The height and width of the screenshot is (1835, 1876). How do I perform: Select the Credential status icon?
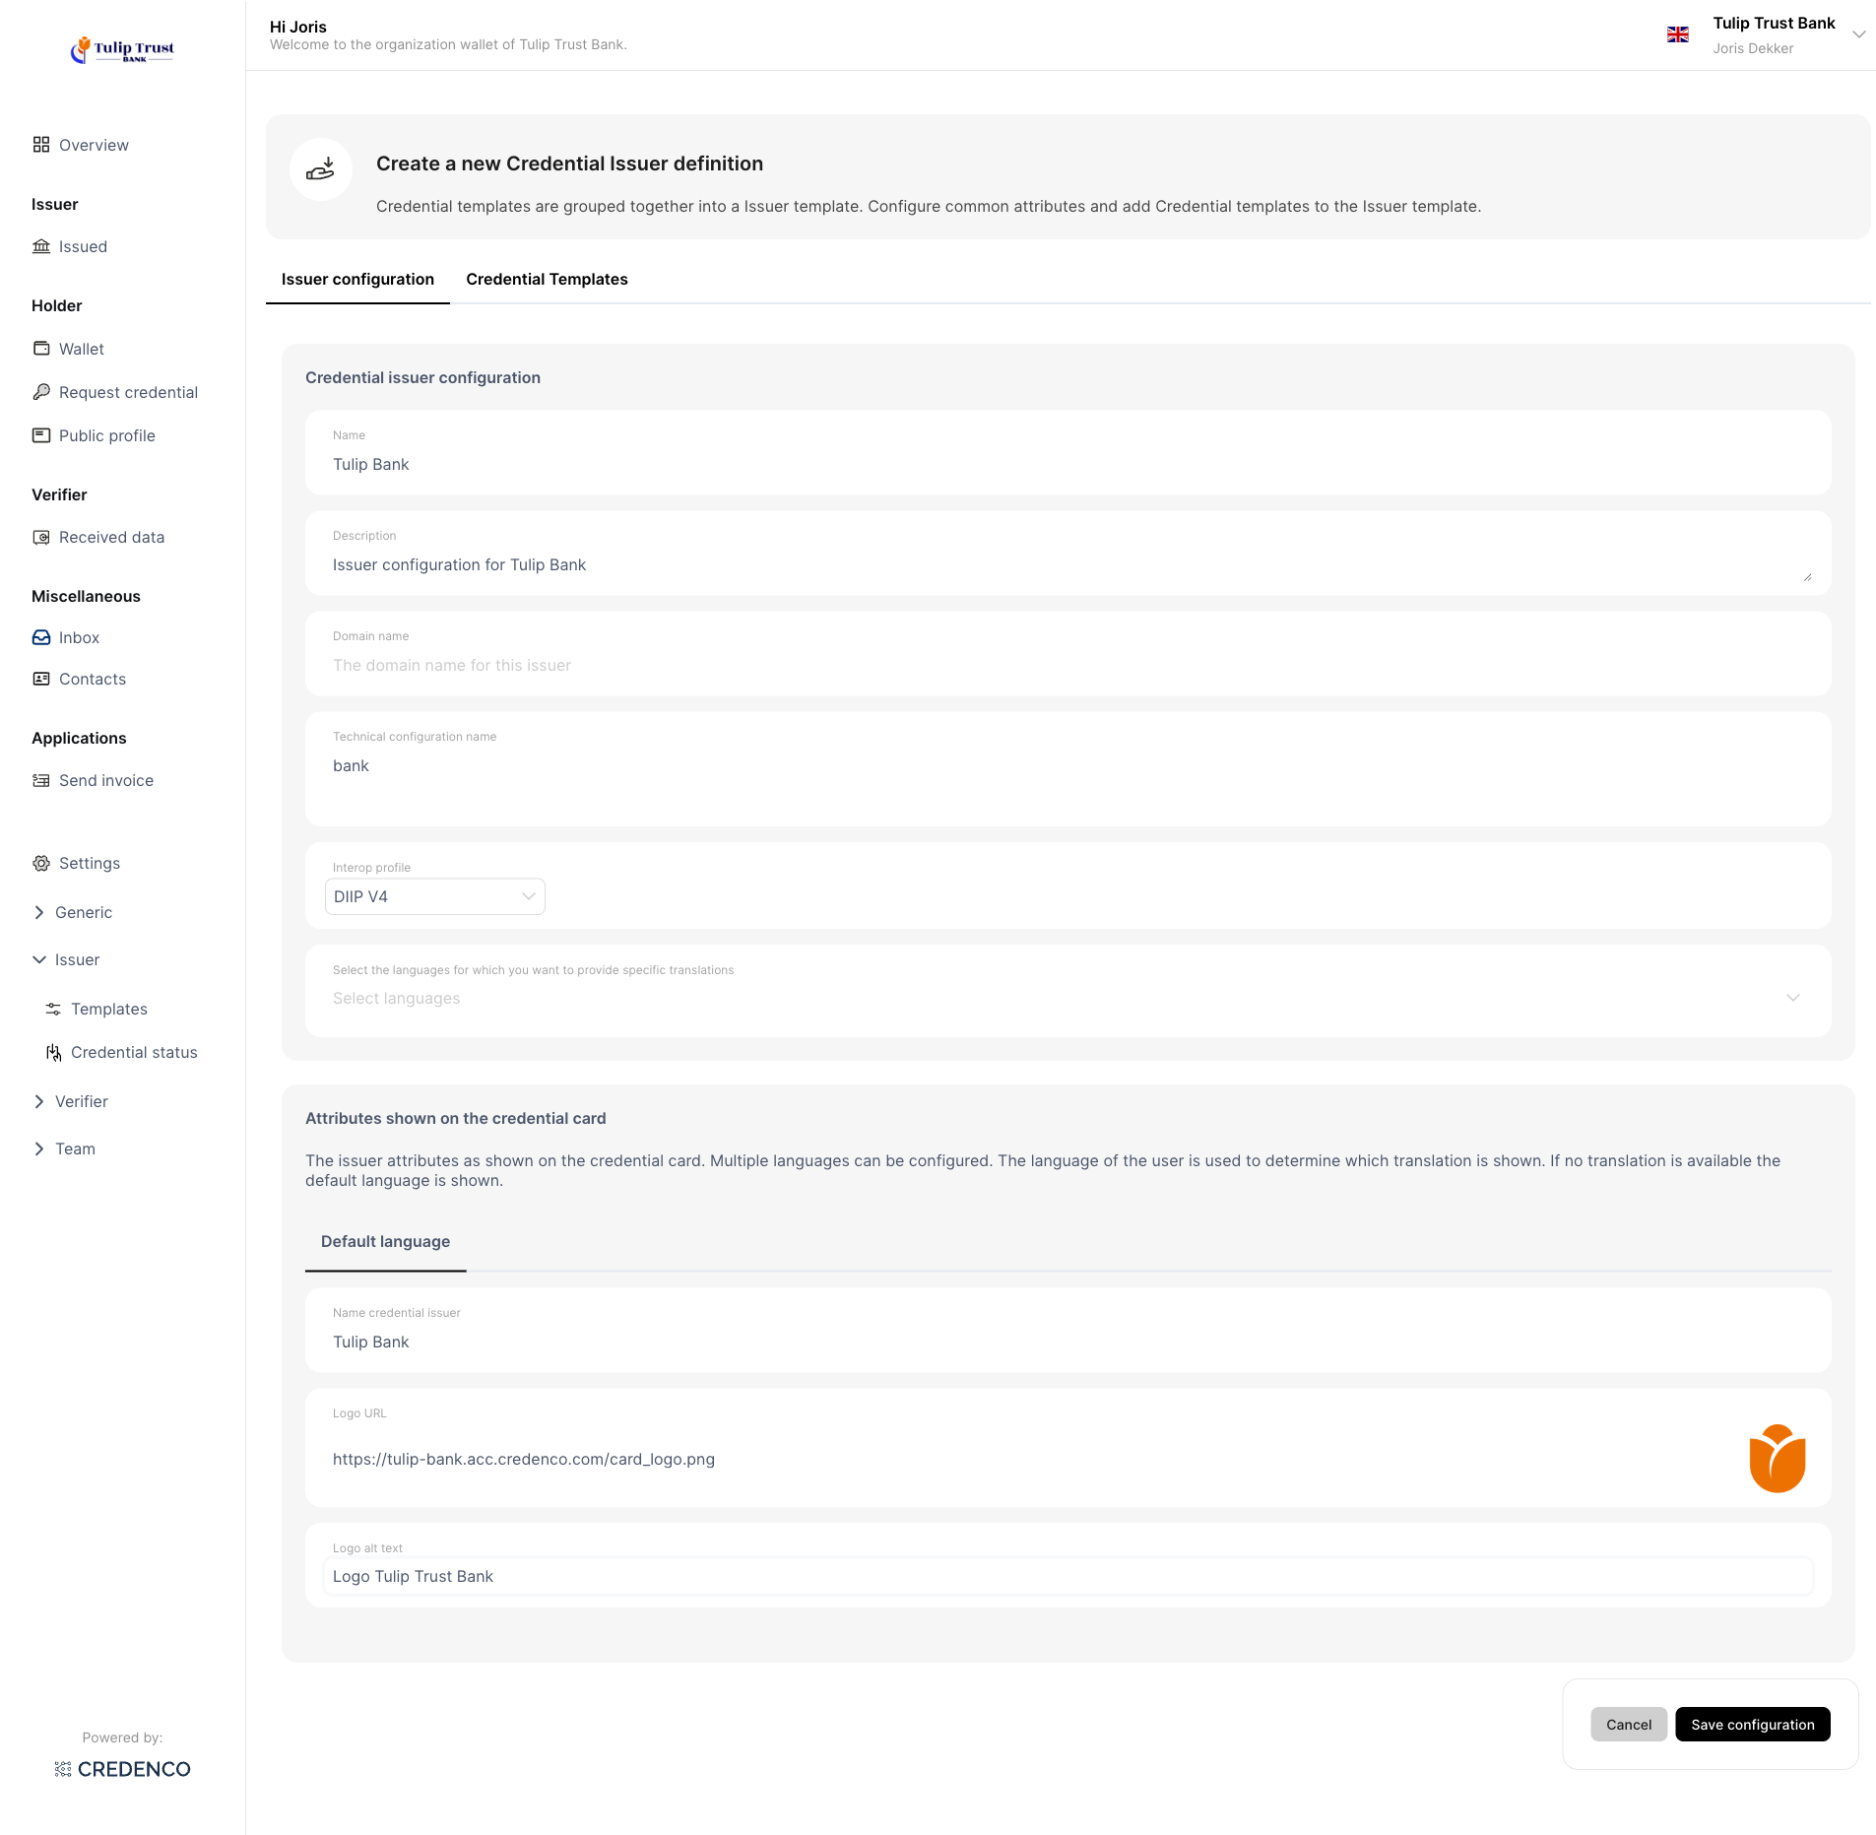54,1052
